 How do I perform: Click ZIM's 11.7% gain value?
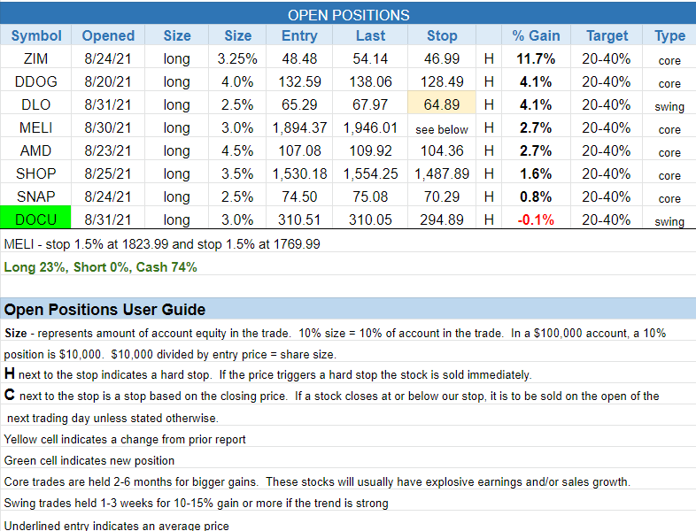pyautogui.click(x=536, y=58)
